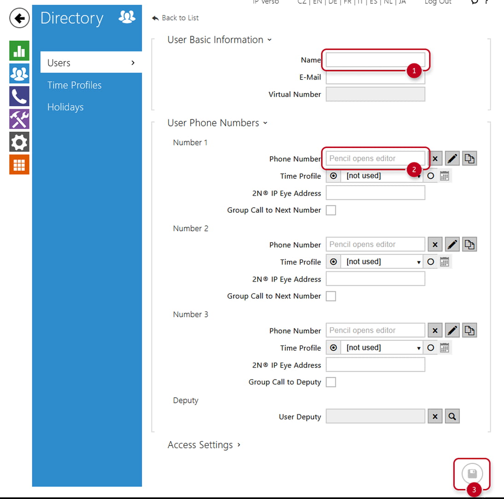Open Number 1 Time Profile dropdown

(x=382, y=176)
